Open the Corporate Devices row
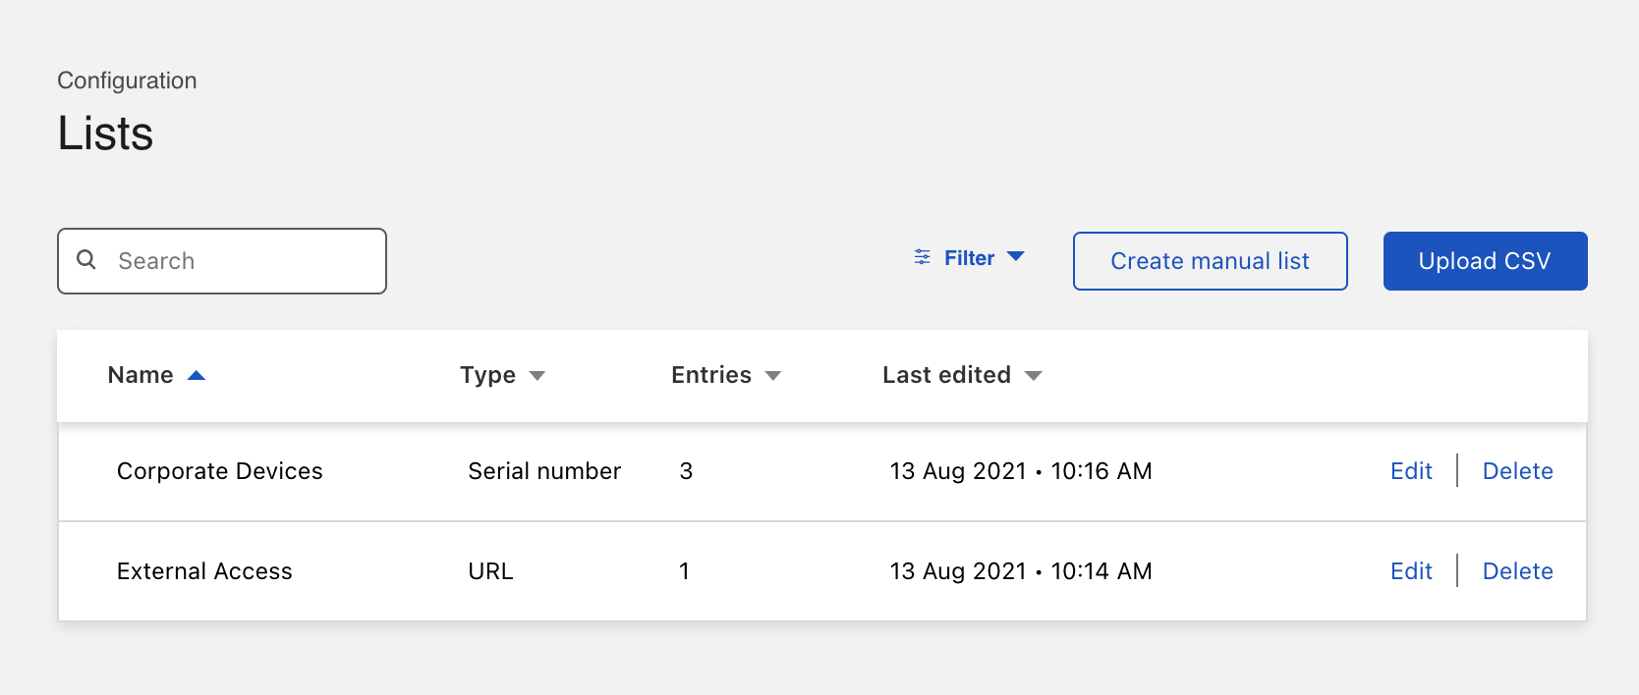This screenshot has width=1639, height=695. tap(219, 471)
